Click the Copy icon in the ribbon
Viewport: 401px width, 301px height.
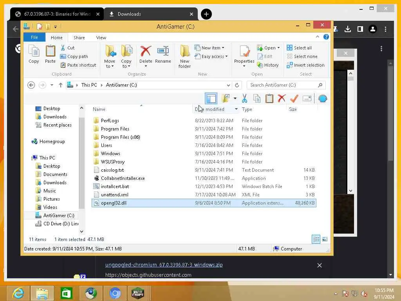coord(34,54)
